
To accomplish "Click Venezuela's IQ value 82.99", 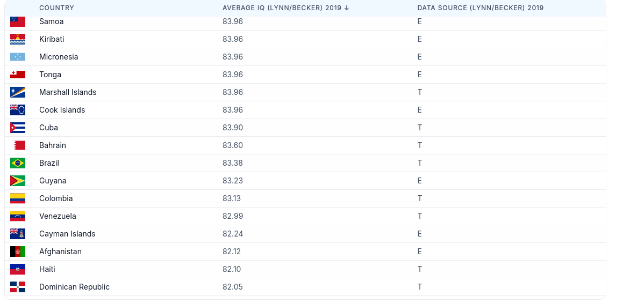I will 233,216.
